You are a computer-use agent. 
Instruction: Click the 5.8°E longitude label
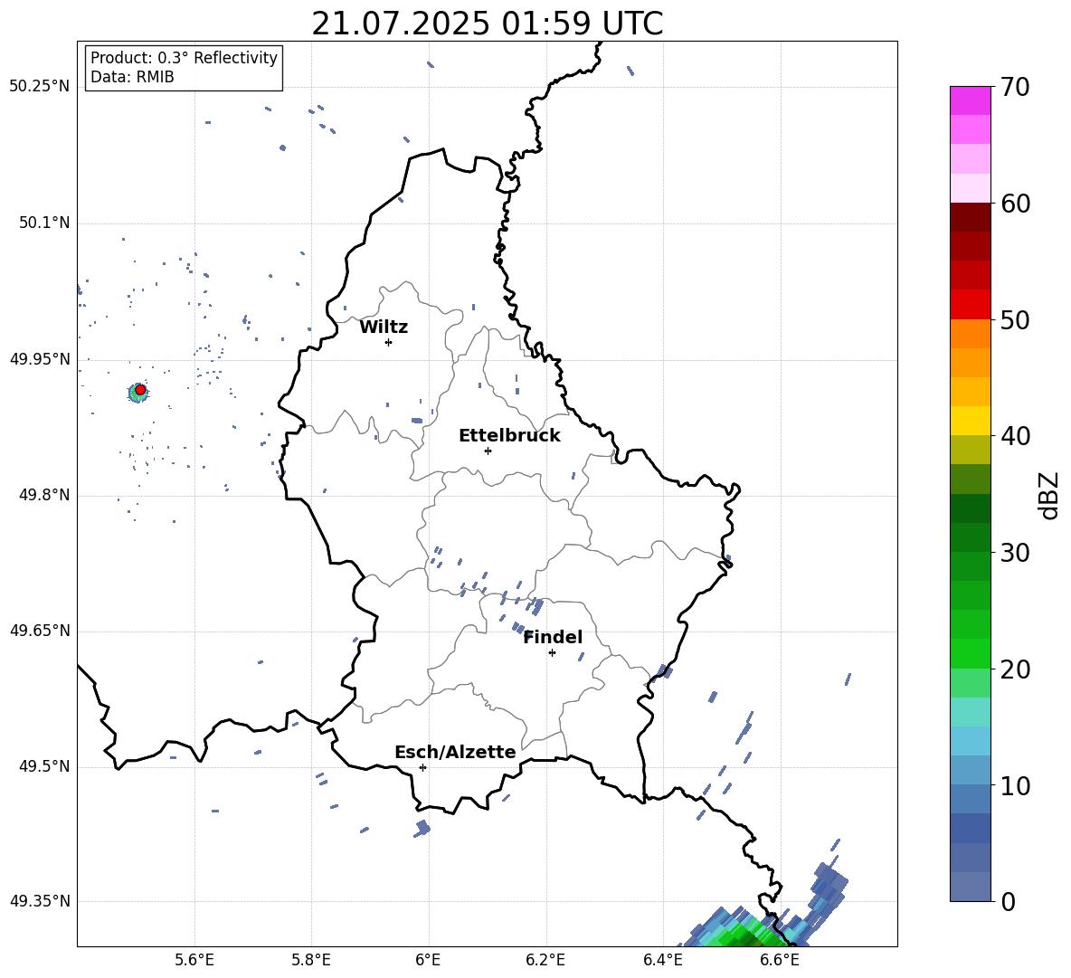311,960
